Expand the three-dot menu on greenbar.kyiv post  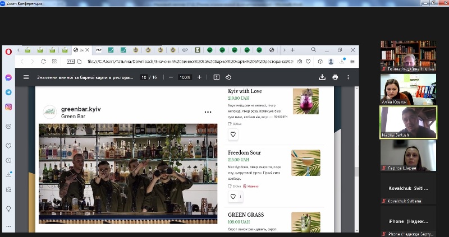[x=208, y=112]
